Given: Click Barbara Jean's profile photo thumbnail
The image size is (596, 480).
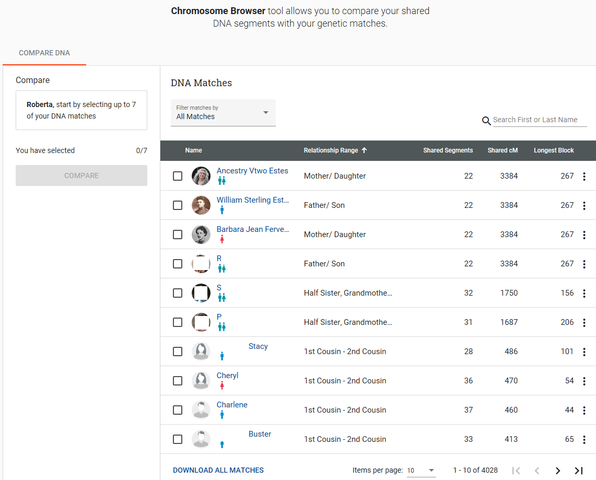Looking at the screenshot, I should tap(201, 235).
